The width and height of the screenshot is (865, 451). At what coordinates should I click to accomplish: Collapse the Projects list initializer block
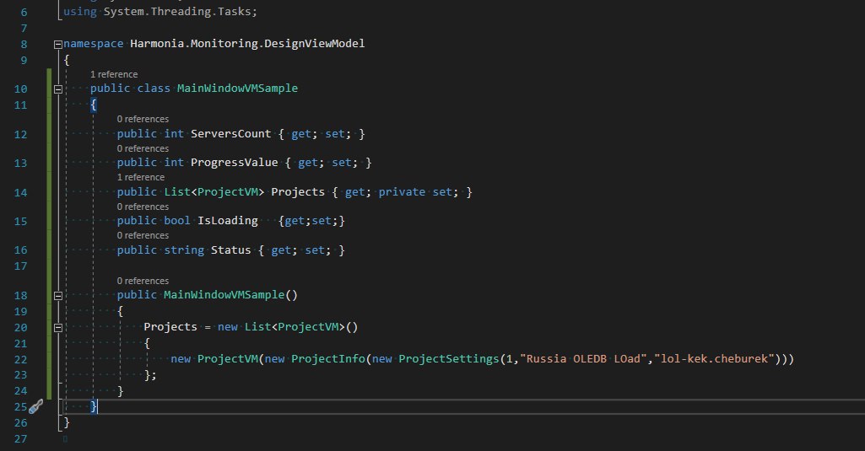[x=58, y=328]
